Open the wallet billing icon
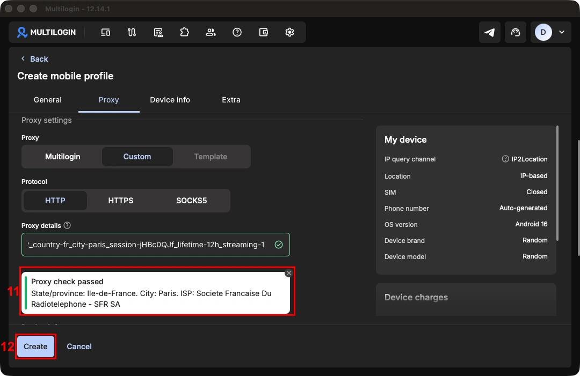 click(x=263, y=32)
